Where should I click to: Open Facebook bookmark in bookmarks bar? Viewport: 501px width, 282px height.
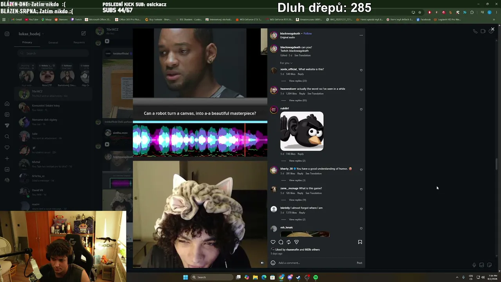(x=424, y=20)
